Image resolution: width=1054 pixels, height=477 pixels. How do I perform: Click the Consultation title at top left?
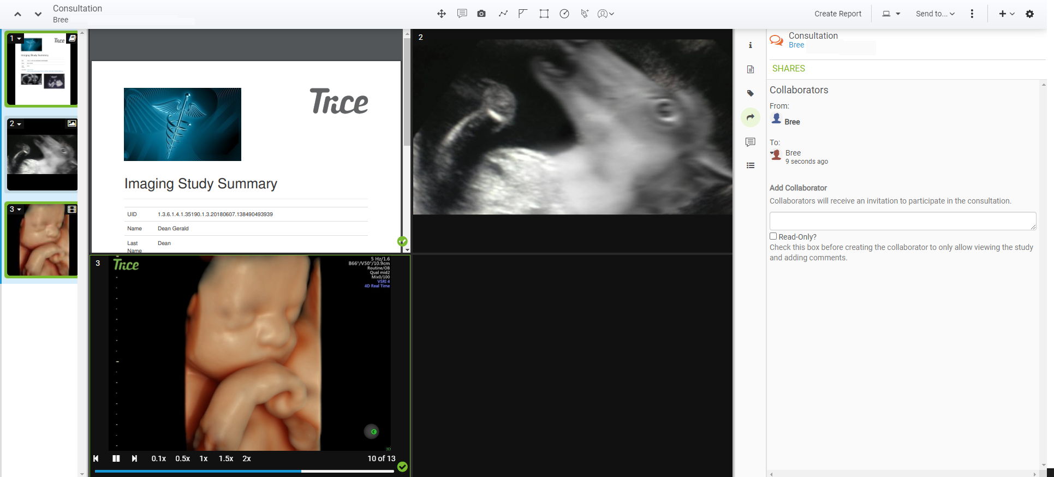click(78, 8)
